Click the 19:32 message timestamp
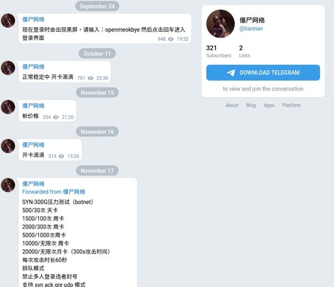Viewport: 334px width, 287px height. click(183, 39)
